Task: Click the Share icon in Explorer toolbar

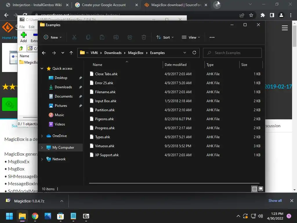Action: point(130,37)
